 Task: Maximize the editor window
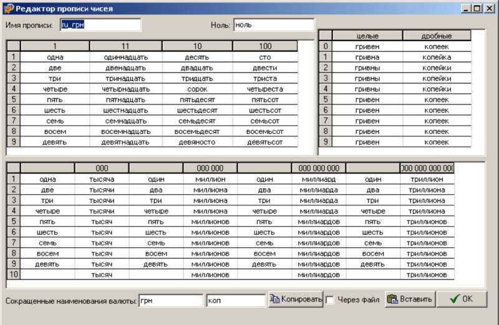click(478, 7)
